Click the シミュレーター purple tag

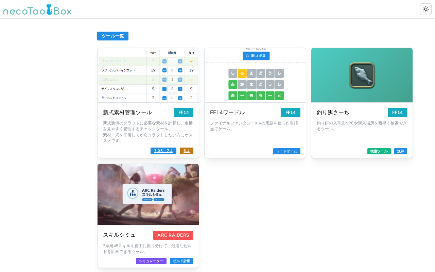coord(151,261)
